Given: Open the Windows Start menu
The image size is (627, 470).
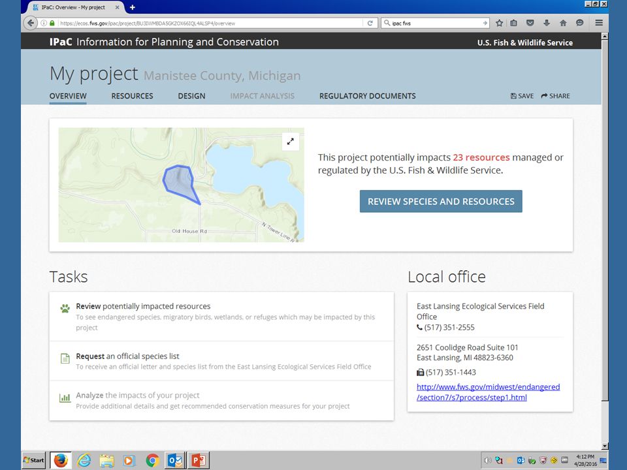Looking at the screenshot, I should 34,460.
